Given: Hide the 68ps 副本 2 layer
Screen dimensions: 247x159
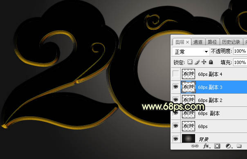Looking at the screenshot, I should point(176,100).
